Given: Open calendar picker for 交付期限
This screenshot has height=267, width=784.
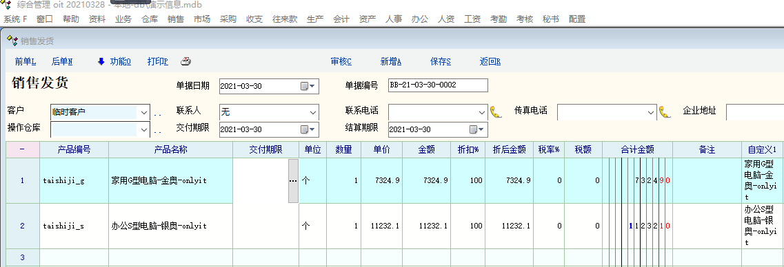Looking at the screenshot, I should click(308, 129).
